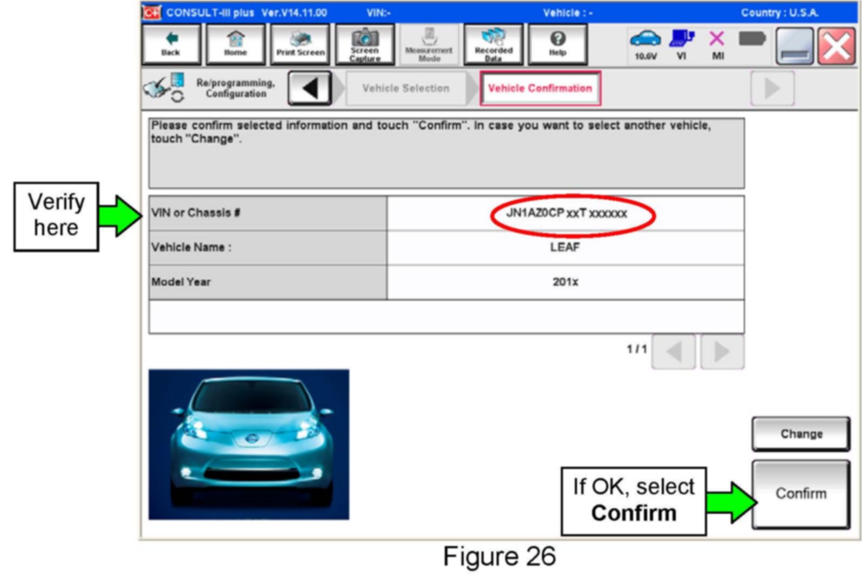Open Recorded Data
862x579 pixels.
493,44
